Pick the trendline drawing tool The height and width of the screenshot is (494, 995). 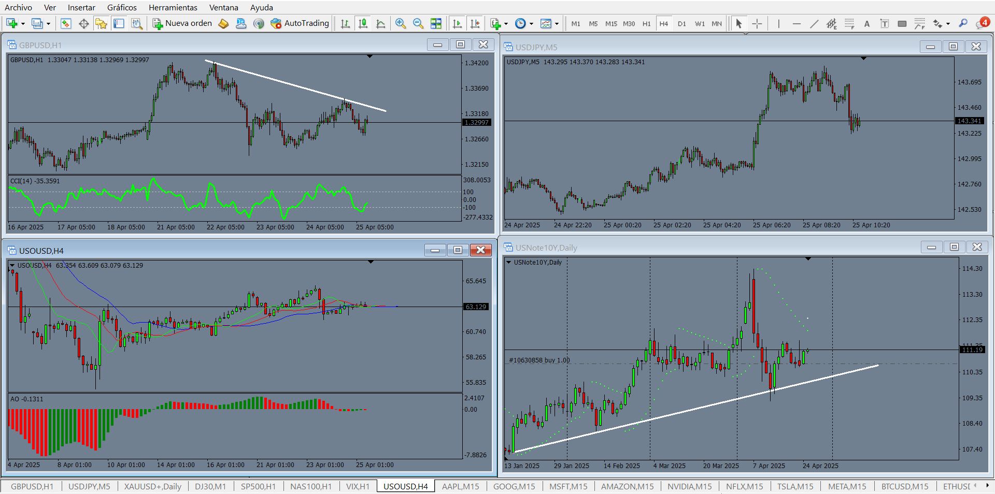tap(814, 23)
